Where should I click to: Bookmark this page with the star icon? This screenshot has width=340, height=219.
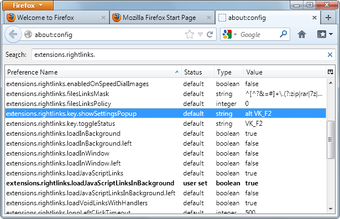190,34
